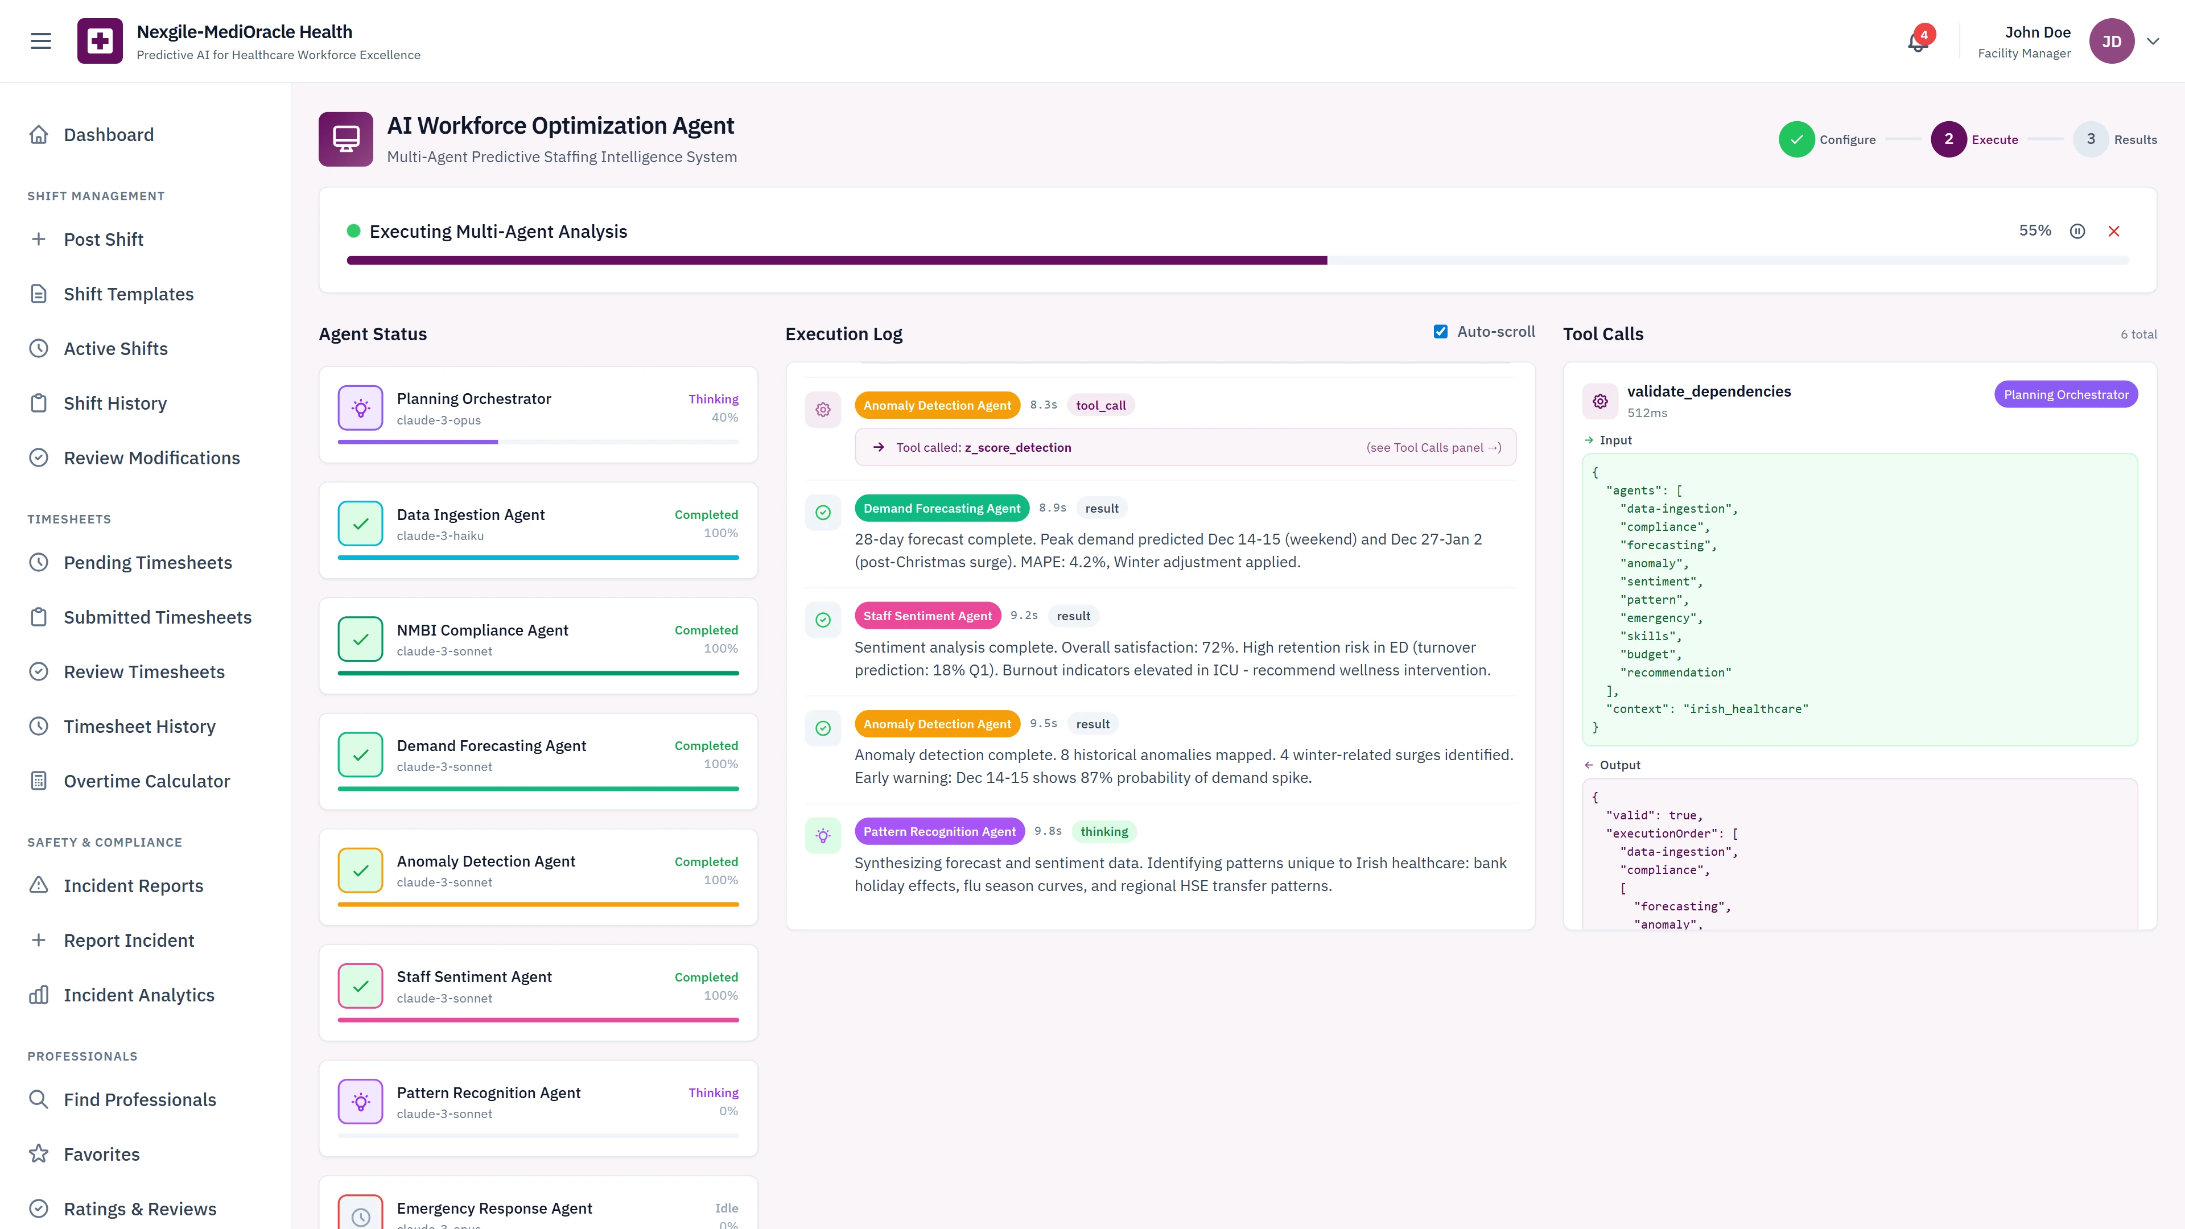The image size is (2185, 1229).
Task: Open Shift Templates
Action: tap(128, 294)
